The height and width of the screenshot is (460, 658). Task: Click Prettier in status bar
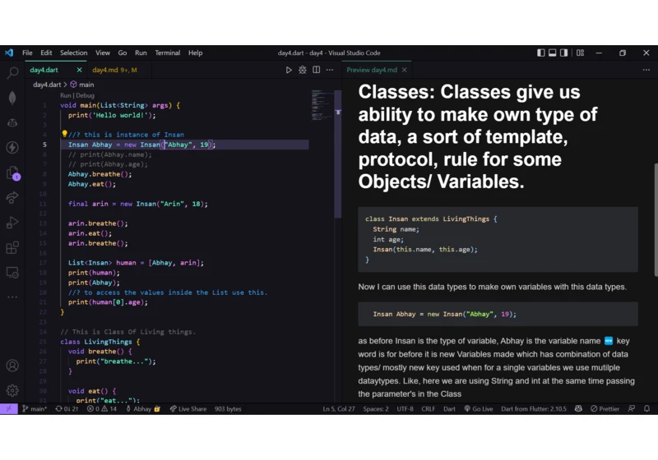605,409
